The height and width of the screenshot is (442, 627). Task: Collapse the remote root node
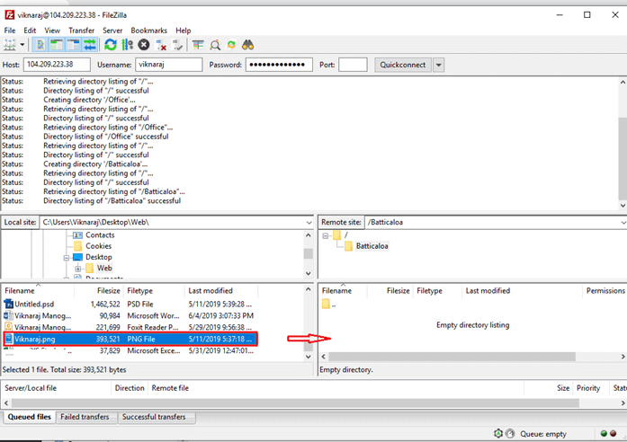[x=326, y=235]
